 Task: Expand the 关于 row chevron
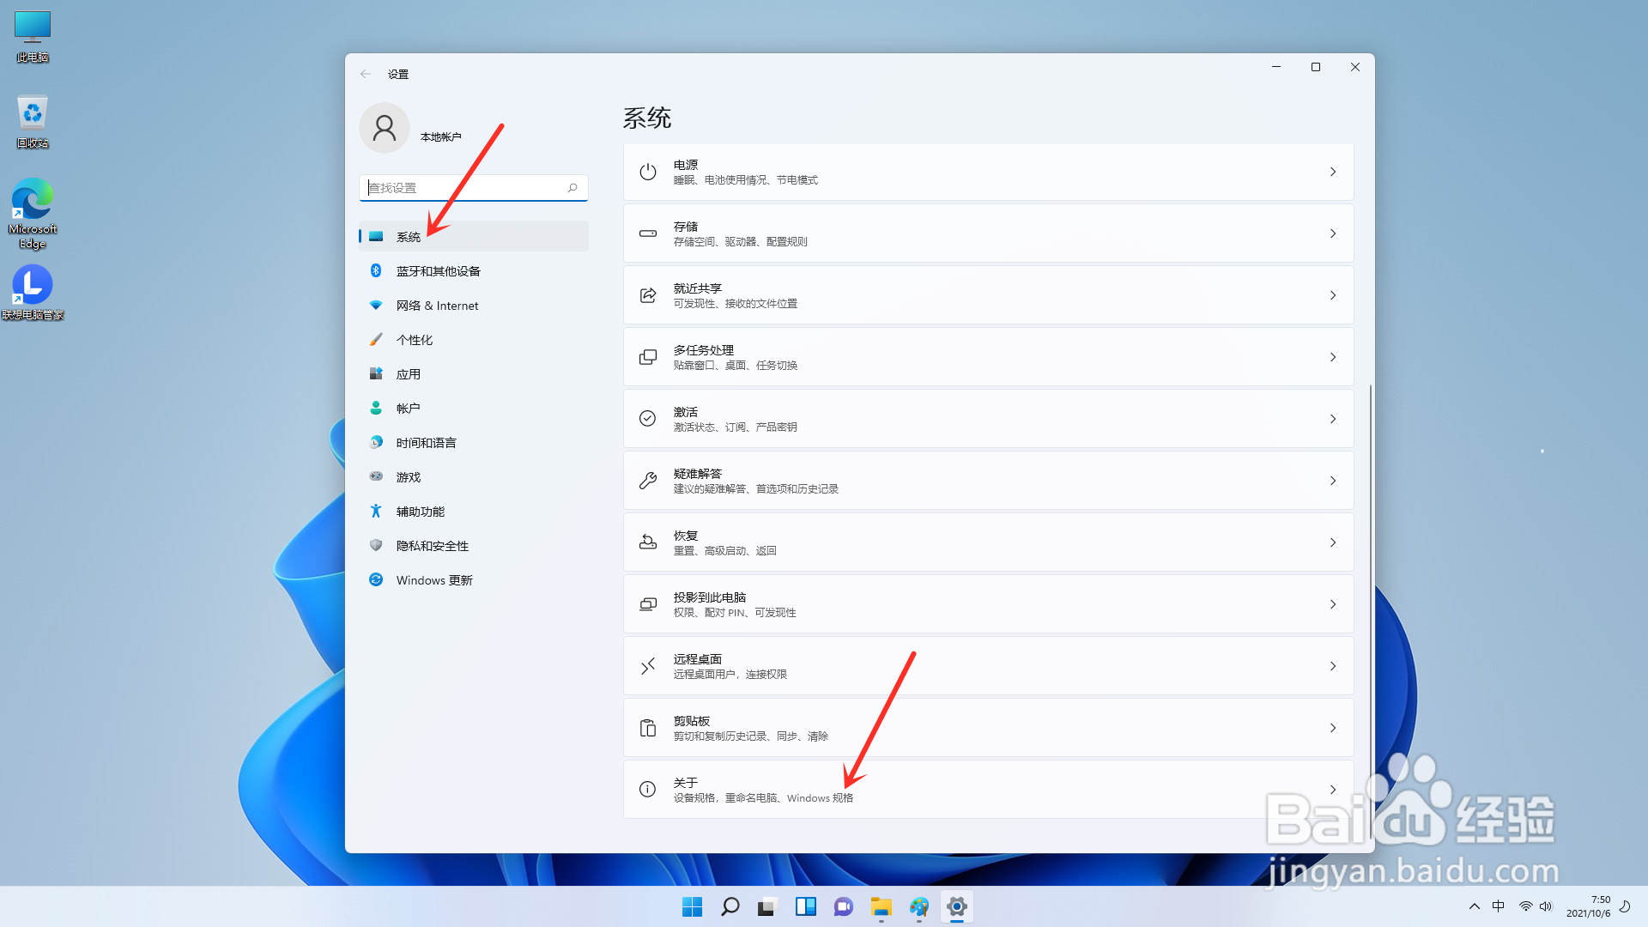pyautogui.click(x=1333, y=790)
